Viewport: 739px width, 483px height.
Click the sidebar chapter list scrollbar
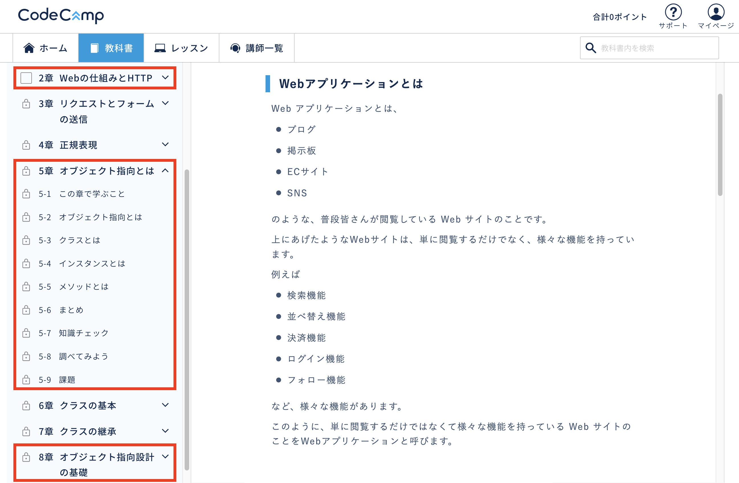point(187,320)
